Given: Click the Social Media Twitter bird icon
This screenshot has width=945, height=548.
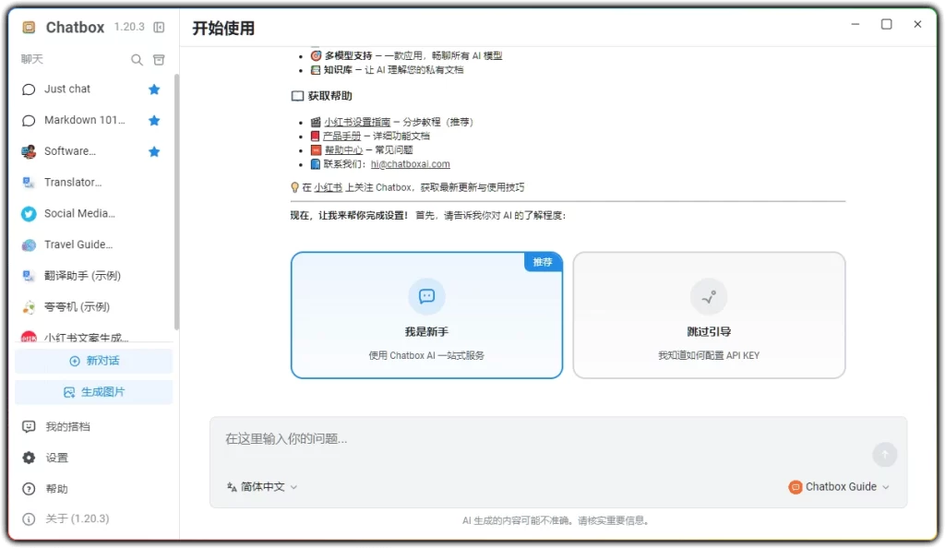Looking at the screenshot, I should (29, 214).
